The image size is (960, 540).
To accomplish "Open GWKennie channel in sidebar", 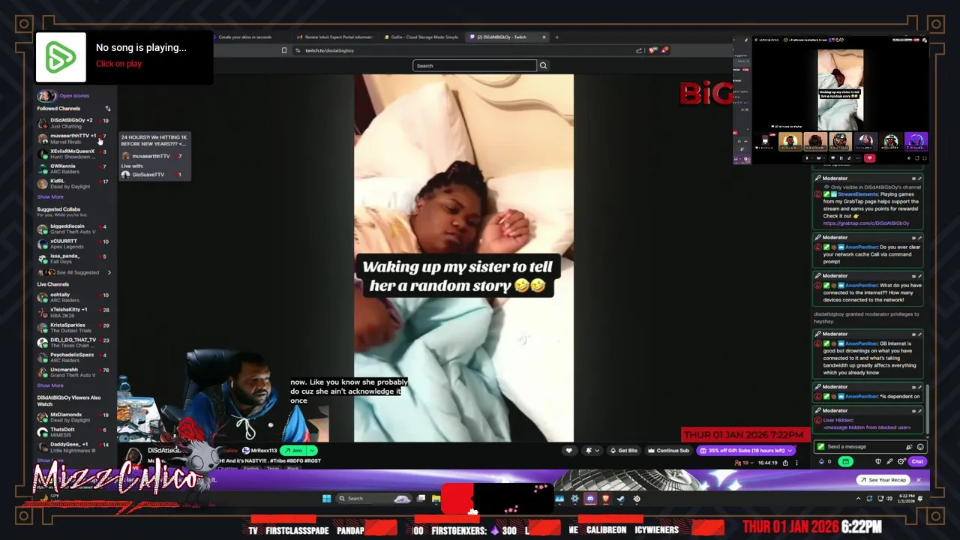I will [x=73, y=169].
